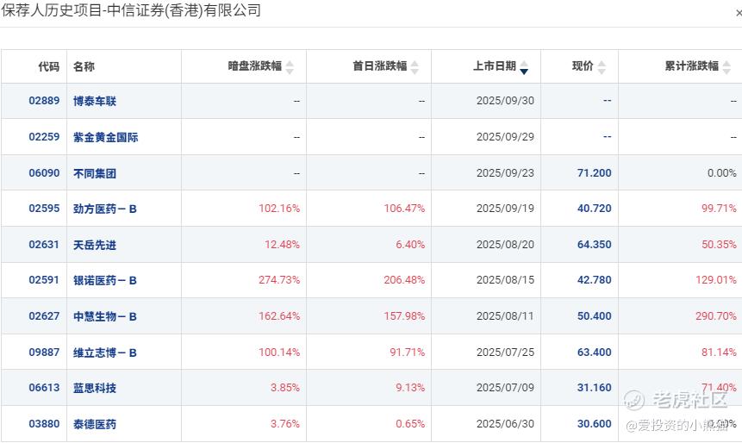Select the 64.350 price cell

tap(595, 245)
